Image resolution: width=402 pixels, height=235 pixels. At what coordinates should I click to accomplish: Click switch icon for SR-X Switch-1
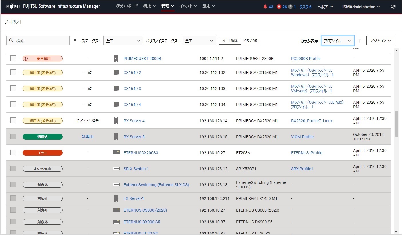point(116,169)
